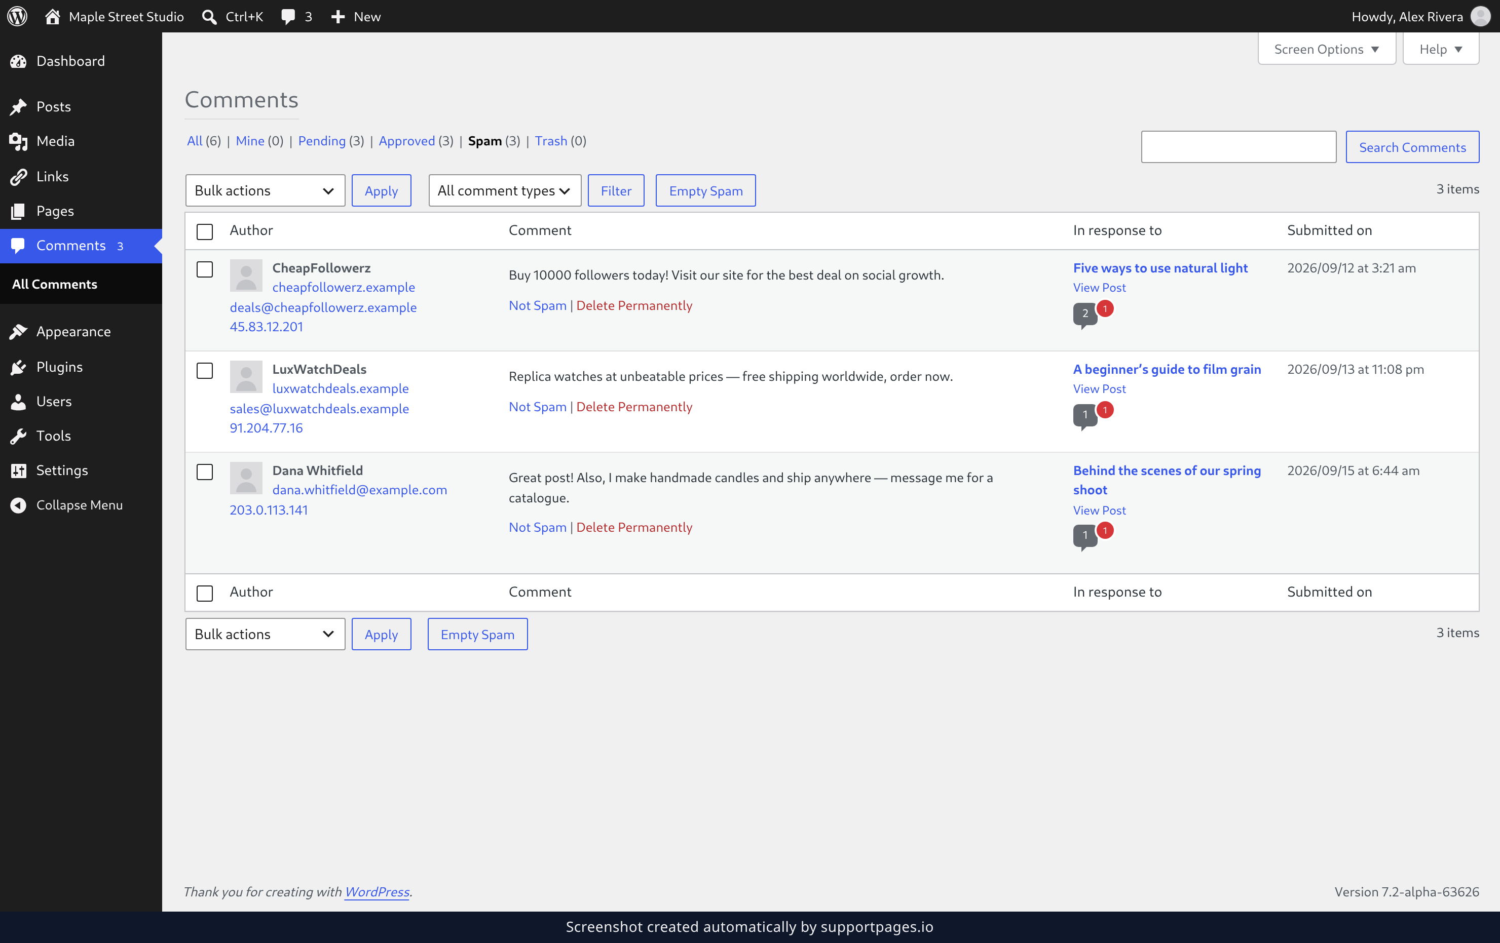Open the All comment types dropdown

[x=505, y=190]
